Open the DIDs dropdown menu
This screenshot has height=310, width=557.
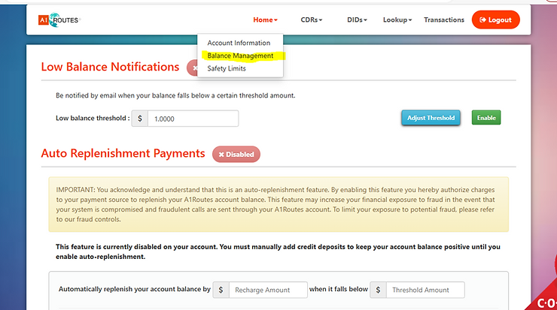357,20
